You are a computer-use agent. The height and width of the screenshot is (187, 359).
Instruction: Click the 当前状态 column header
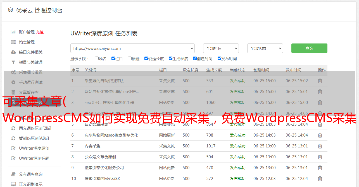click(238, 70)
